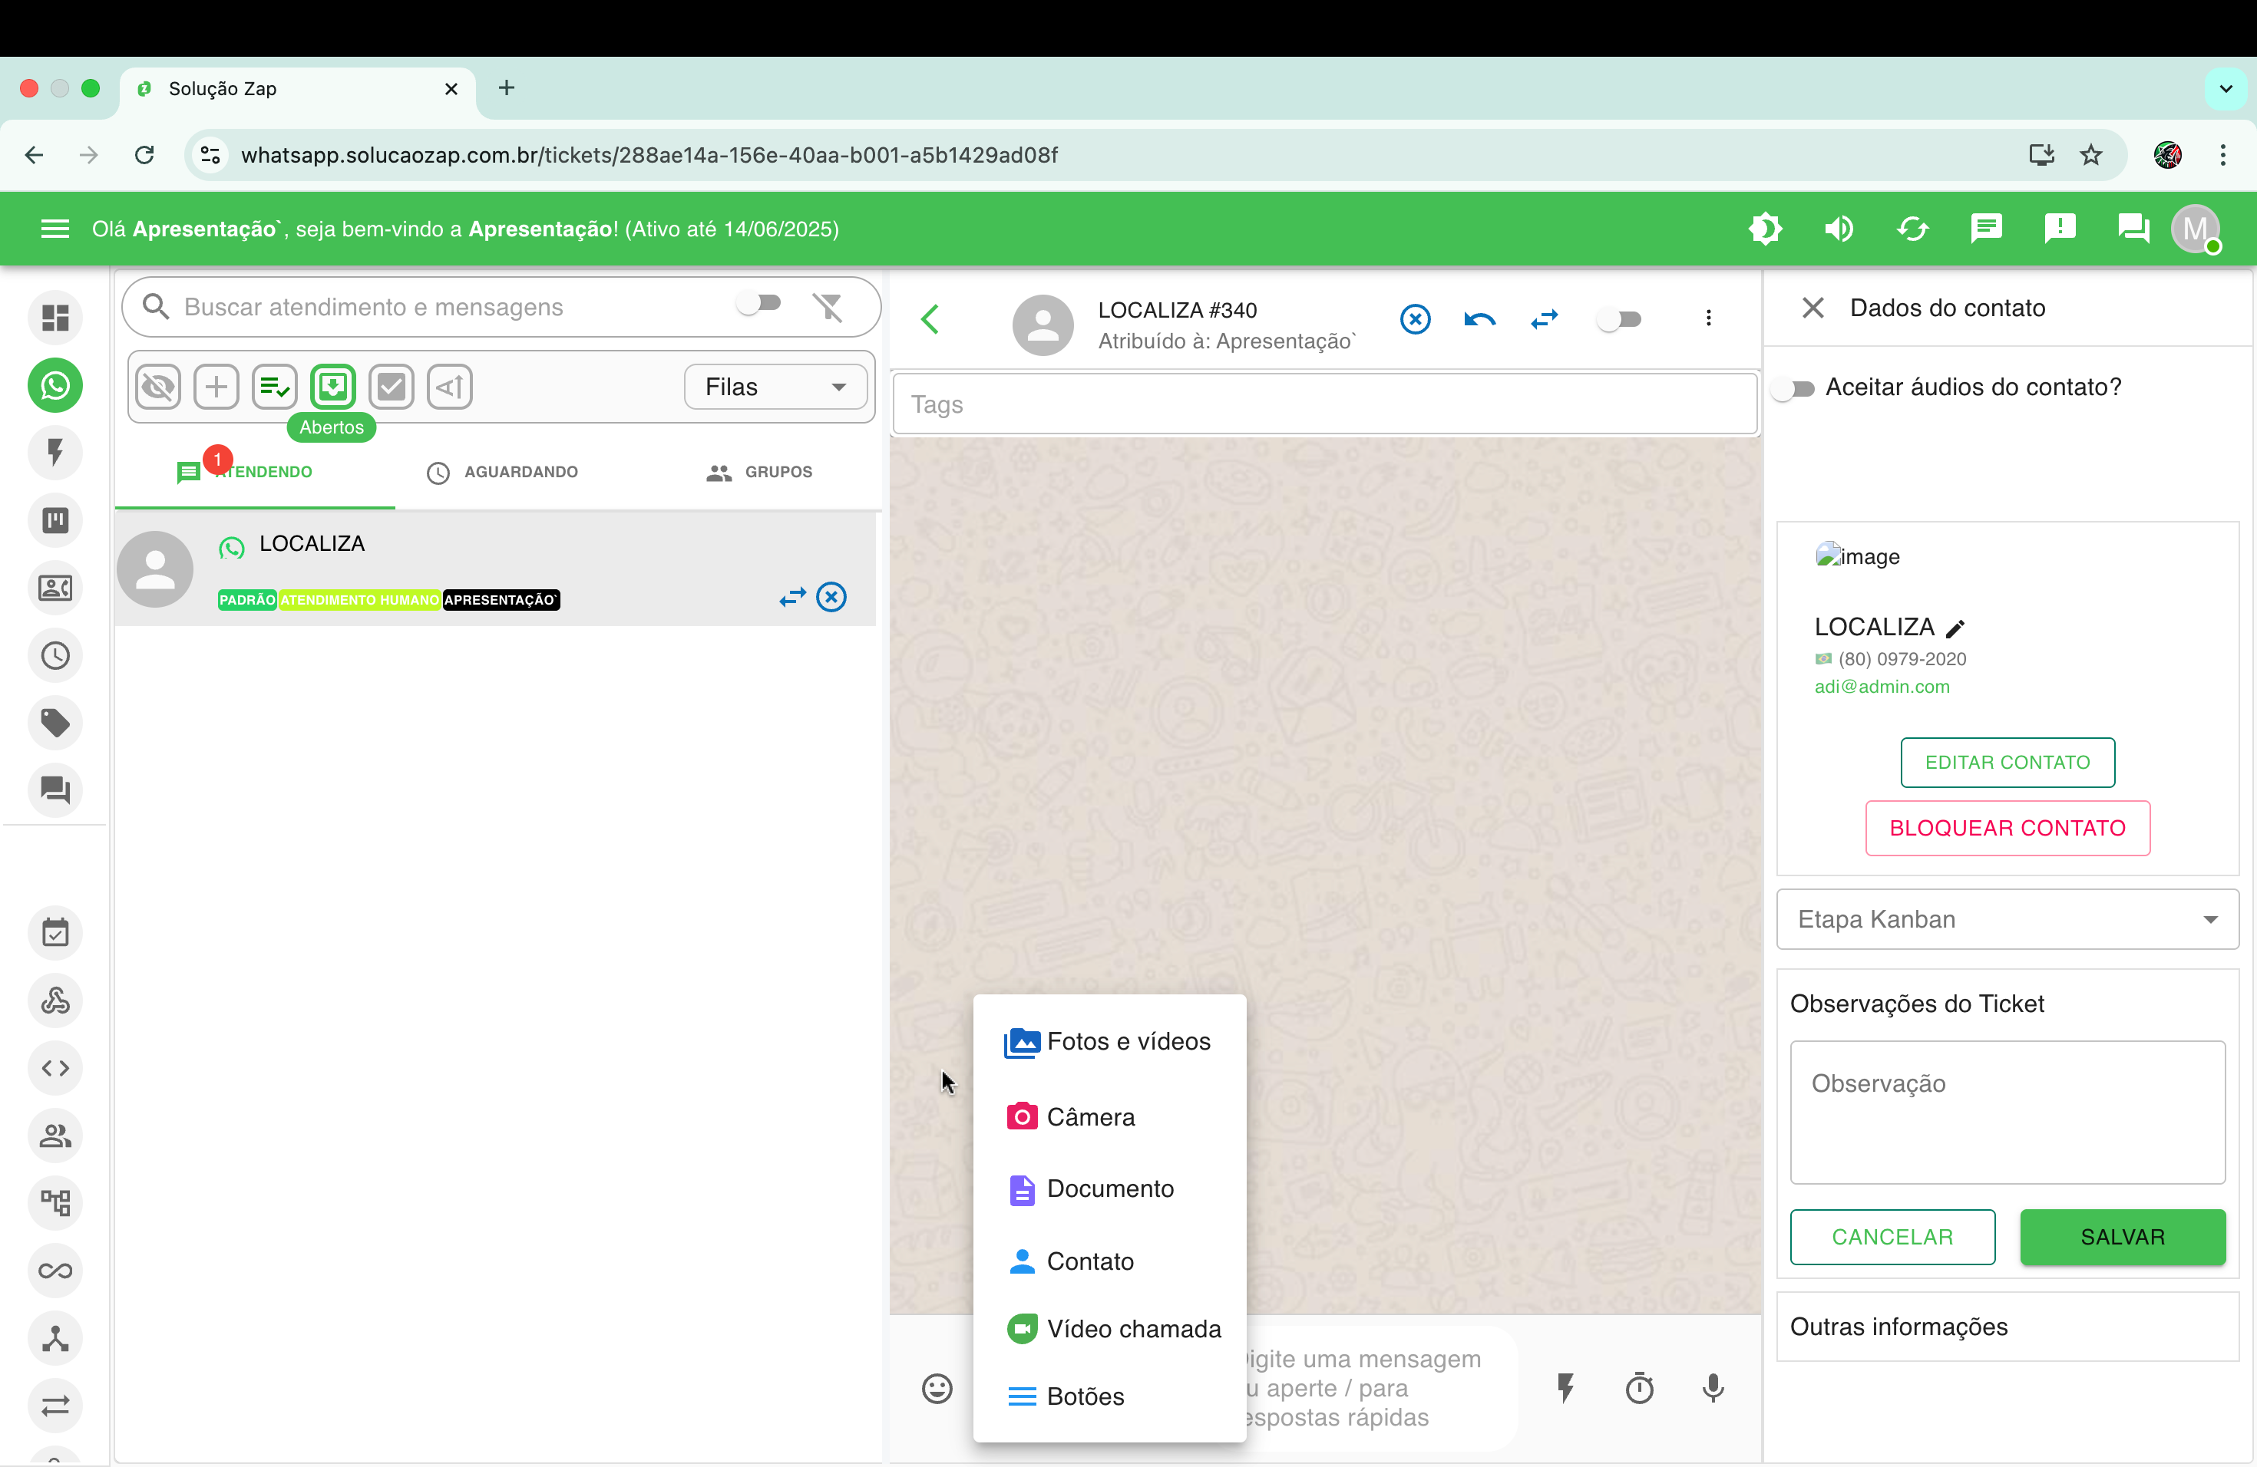Click the return-ticket undo arrow icon
Image resolution: width=2257 pixels, height=1467 pixels.
point(1479,319)
